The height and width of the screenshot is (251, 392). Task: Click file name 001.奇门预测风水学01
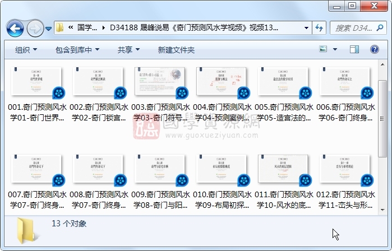(x=37, y=113)
